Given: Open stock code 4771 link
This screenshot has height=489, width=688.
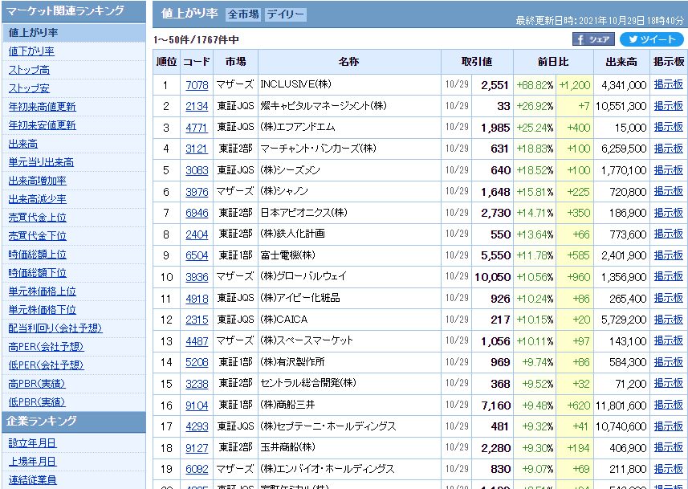Looking at the screenshot, I should 197,128.
